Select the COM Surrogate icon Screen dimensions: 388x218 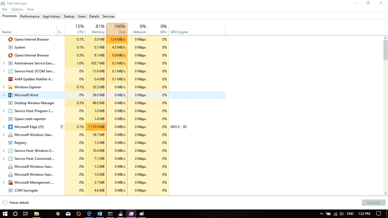[x=11, y=190]
